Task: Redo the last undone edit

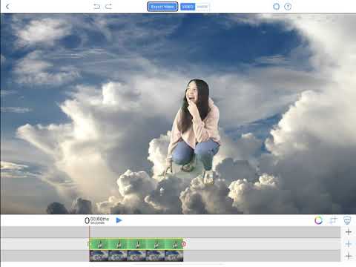Action: [108, 7]
